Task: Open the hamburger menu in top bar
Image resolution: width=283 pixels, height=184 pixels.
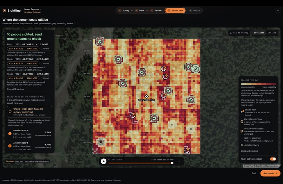Action: pos(278,11)
